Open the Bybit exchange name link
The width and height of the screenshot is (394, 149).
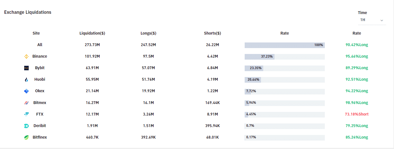point(40,68)
